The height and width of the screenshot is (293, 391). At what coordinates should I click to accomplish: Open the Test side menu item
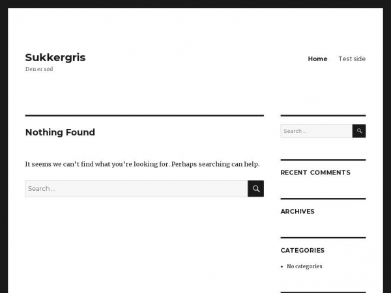point(352,59)
